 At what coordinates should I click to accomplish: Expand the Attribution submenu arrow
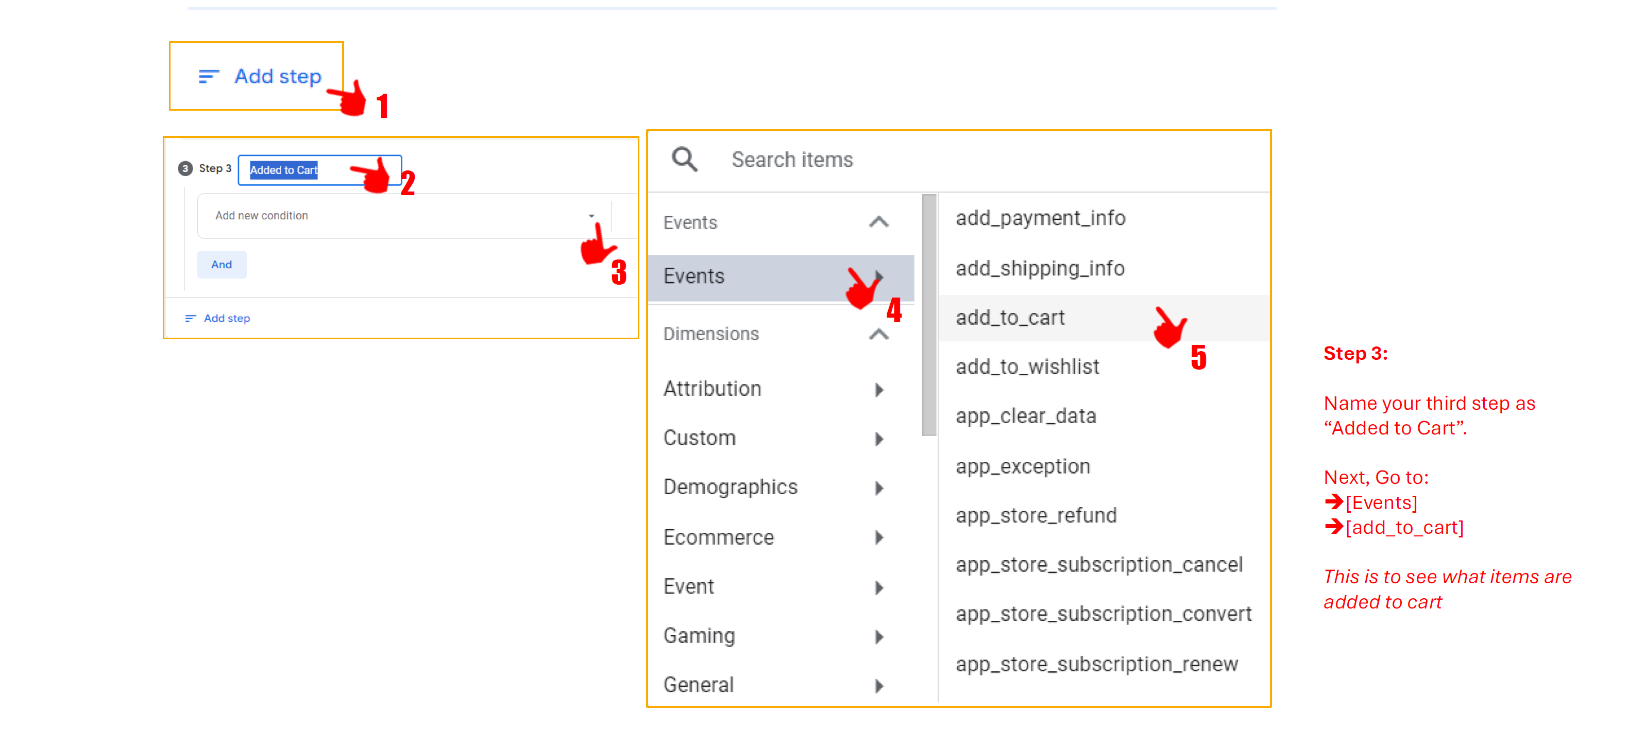[879, 390]
